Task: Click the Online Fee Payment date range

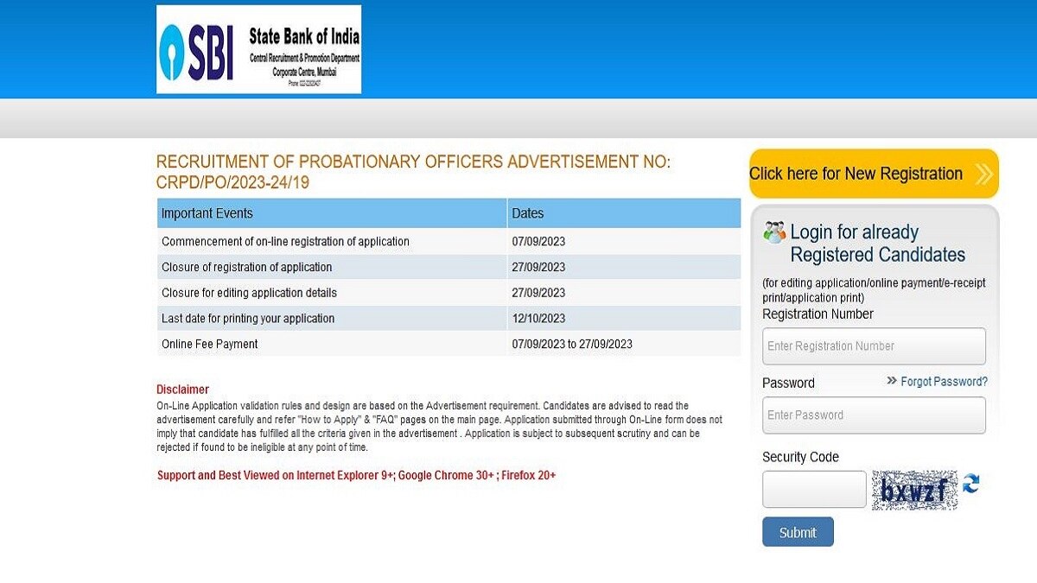Action: pos(572,344)
